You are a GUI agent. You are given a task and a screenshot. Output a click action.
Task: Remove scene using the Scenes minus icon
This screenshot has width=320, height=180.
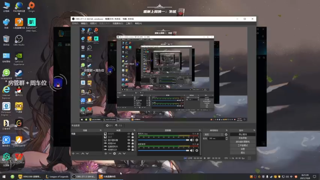coord(78,154)
